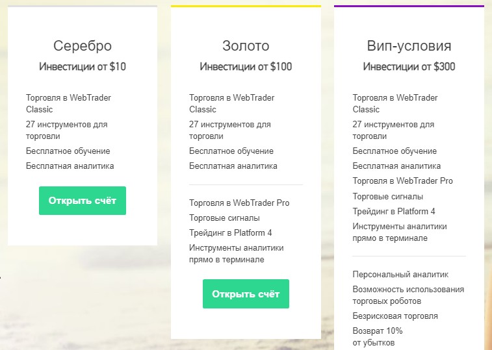Viewport: 492px width, 350px height.
Task: Click the Золото plan heading
Action: click(x=246, y=46)
